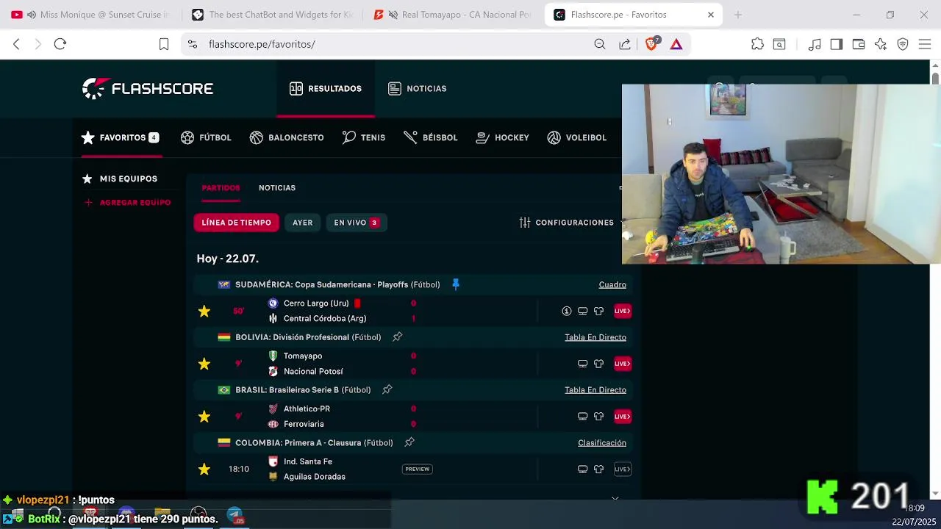941x529 pixels.
Task: Open match info icon for Cerro Largo
Action: click(x=566, y=311)
